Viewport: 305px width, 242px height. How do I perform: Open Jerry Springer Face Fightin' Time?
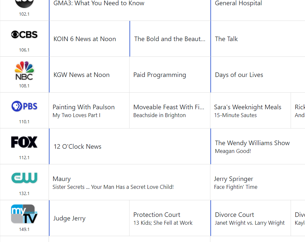click(x=236, y=182)
